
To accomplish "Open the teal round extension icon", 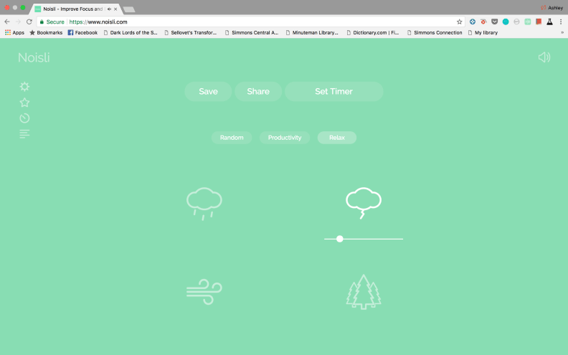I will [506, 22].
